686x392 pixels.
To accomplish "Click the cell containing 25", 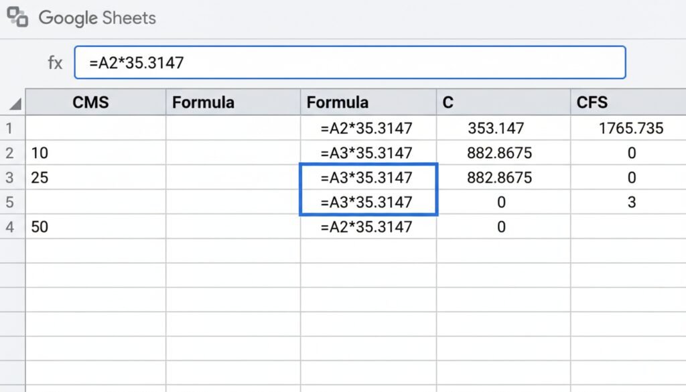I will [96, 177].
